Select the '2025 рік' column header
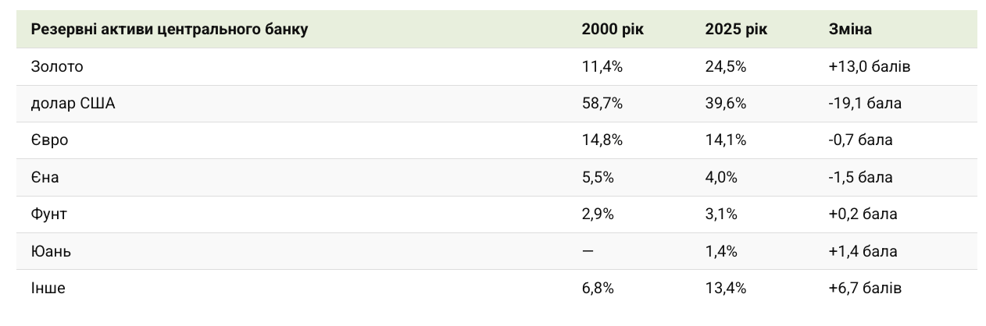986x326 pixels. click(x=736, y=30)
